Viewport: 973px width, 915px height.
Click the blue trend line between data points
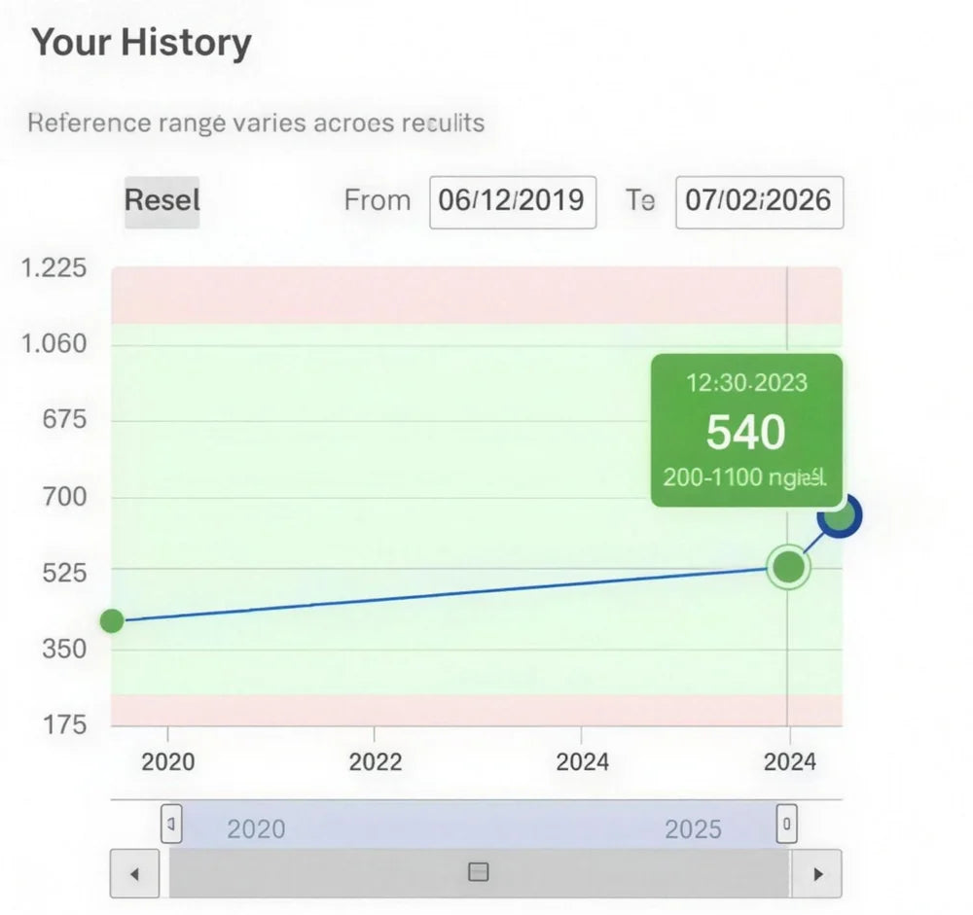pyautogui.click(x=450, y=594)
